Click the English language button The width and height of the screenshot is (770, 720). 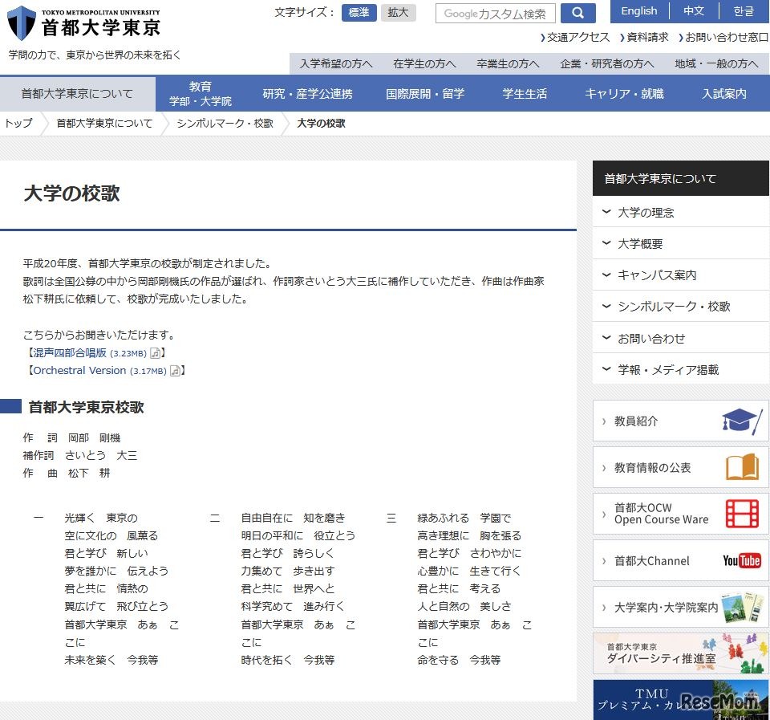[639, 11]
